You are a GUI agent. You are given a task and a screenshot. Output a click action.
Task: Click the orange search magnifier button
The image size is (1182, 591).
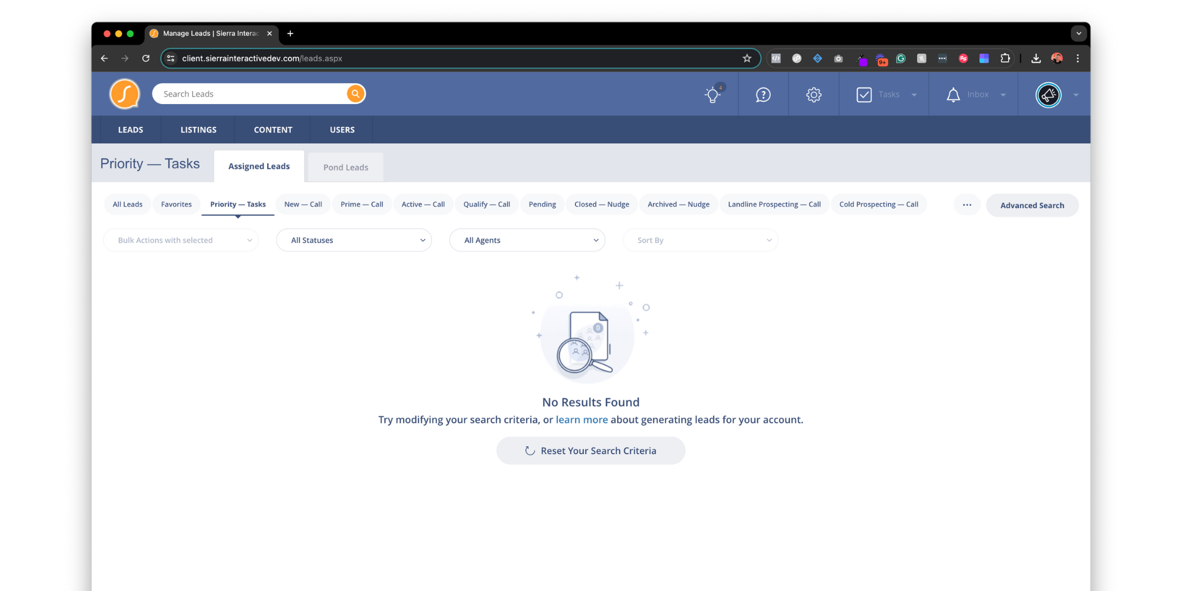(x=355, y=94)
